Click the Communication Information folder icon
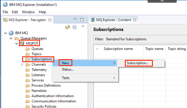The width and height of the screenshot is (187, 108). click(x=28, y=101)
